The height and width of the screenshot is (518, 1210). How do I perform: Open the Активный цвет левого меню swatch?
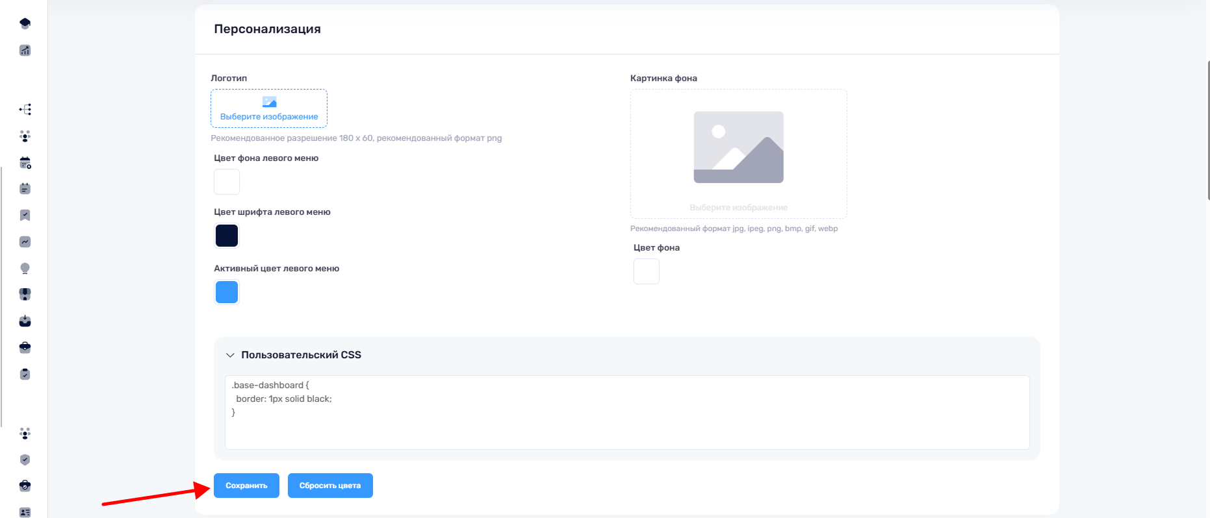(227, 292)
